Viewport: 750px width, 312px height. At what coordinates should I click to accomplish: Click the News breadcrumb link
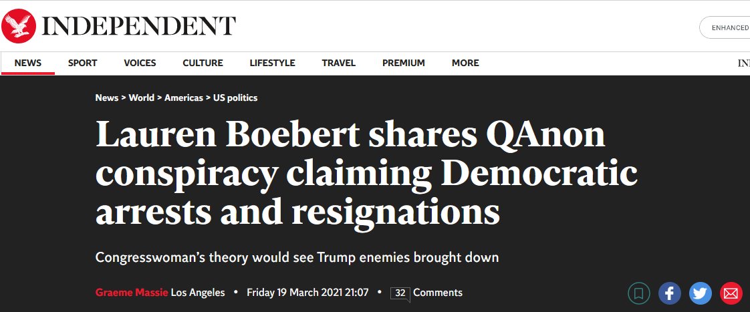pyautogui.click(x=107, y=98)
